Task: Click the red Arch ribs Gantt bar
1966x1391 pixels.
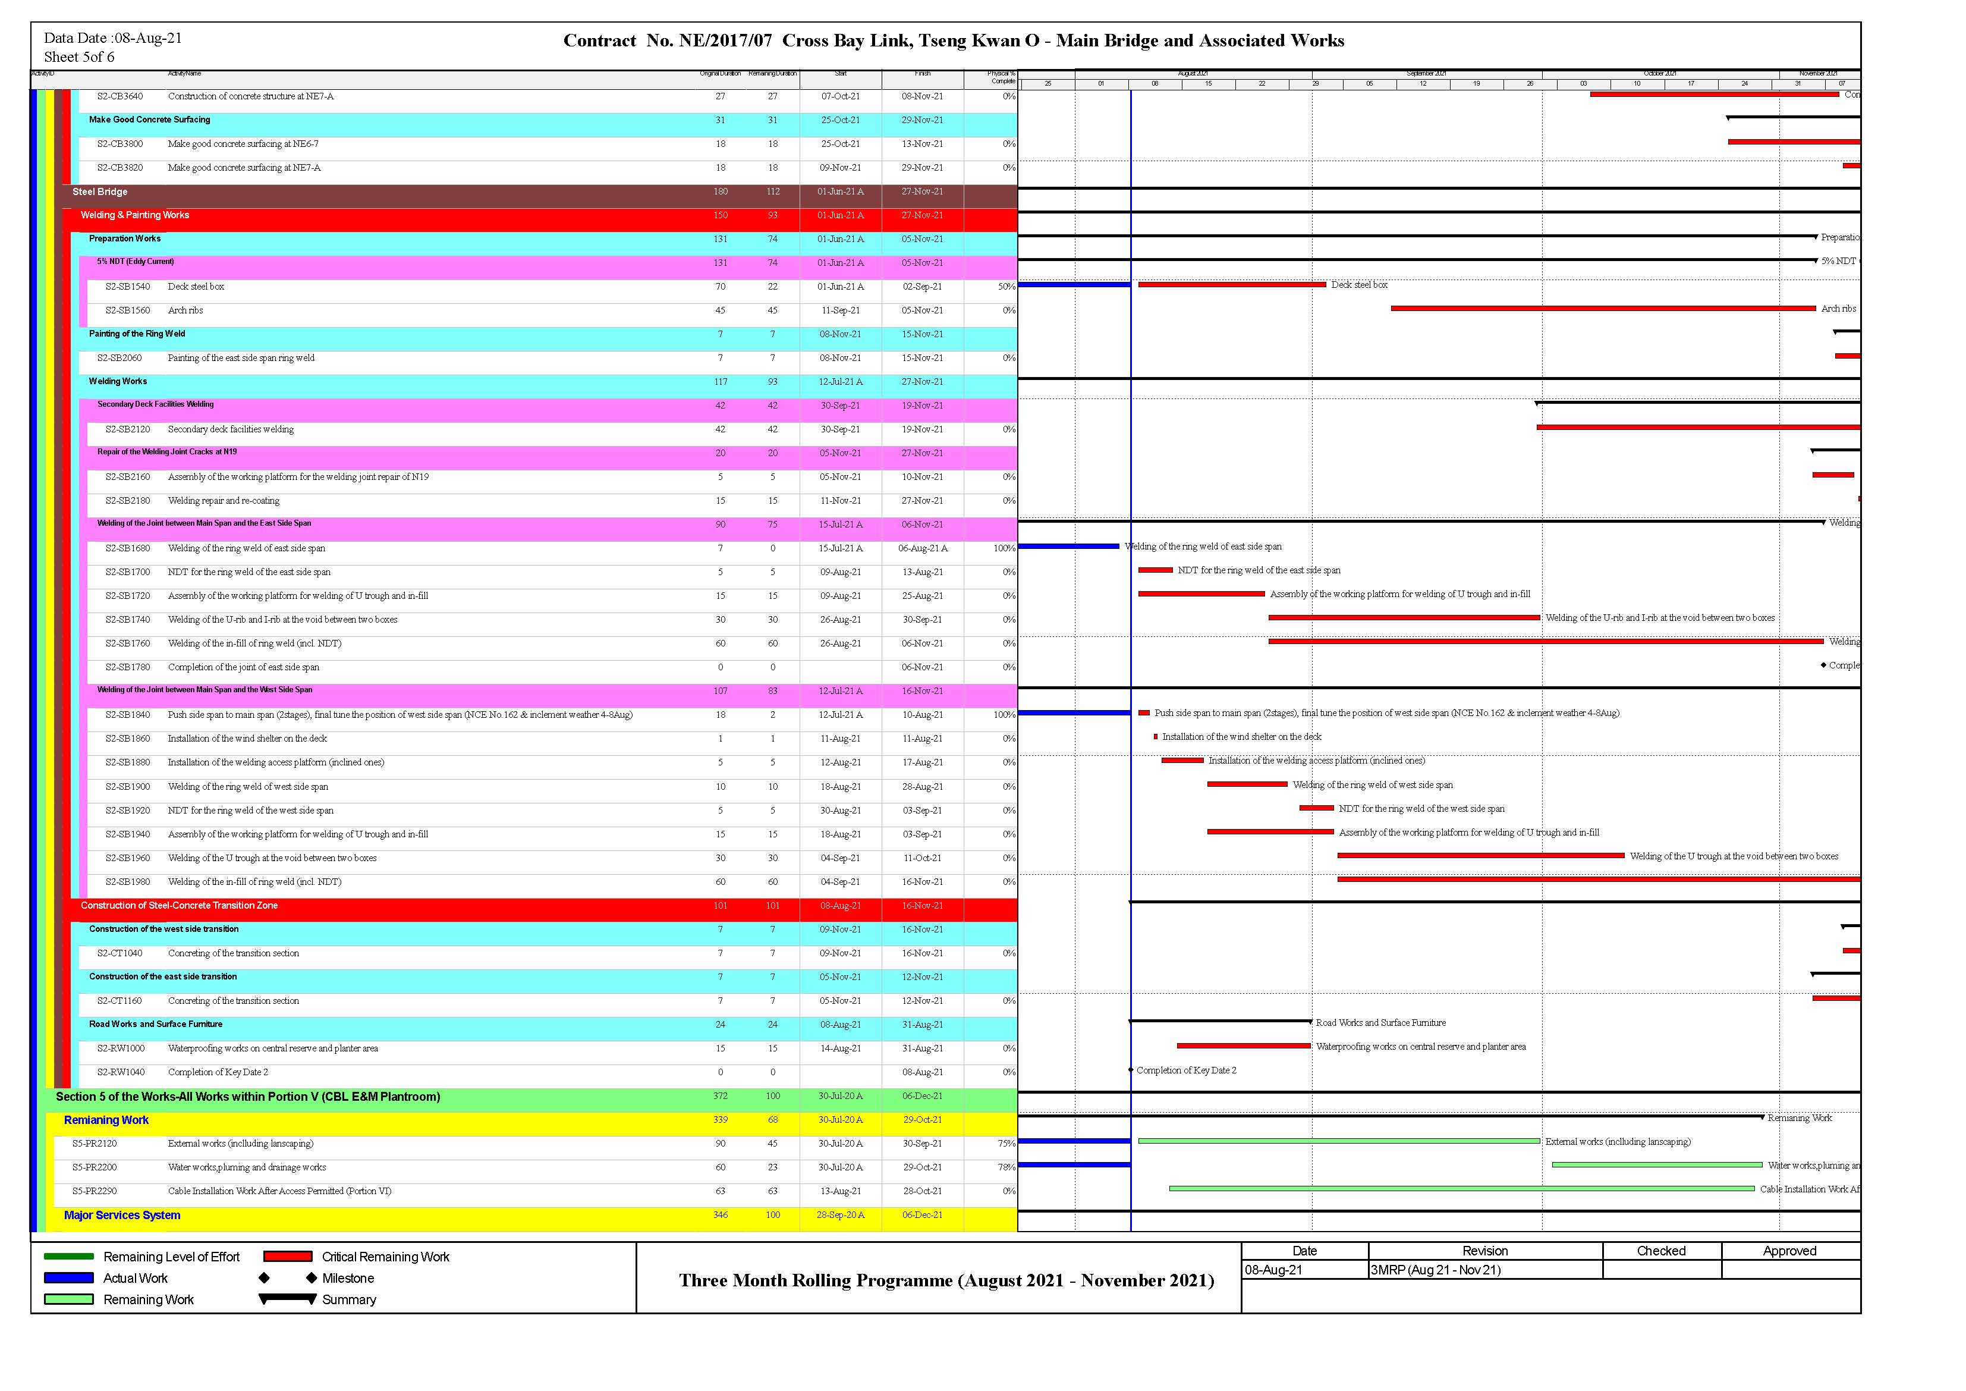Action: (1603, 308)
